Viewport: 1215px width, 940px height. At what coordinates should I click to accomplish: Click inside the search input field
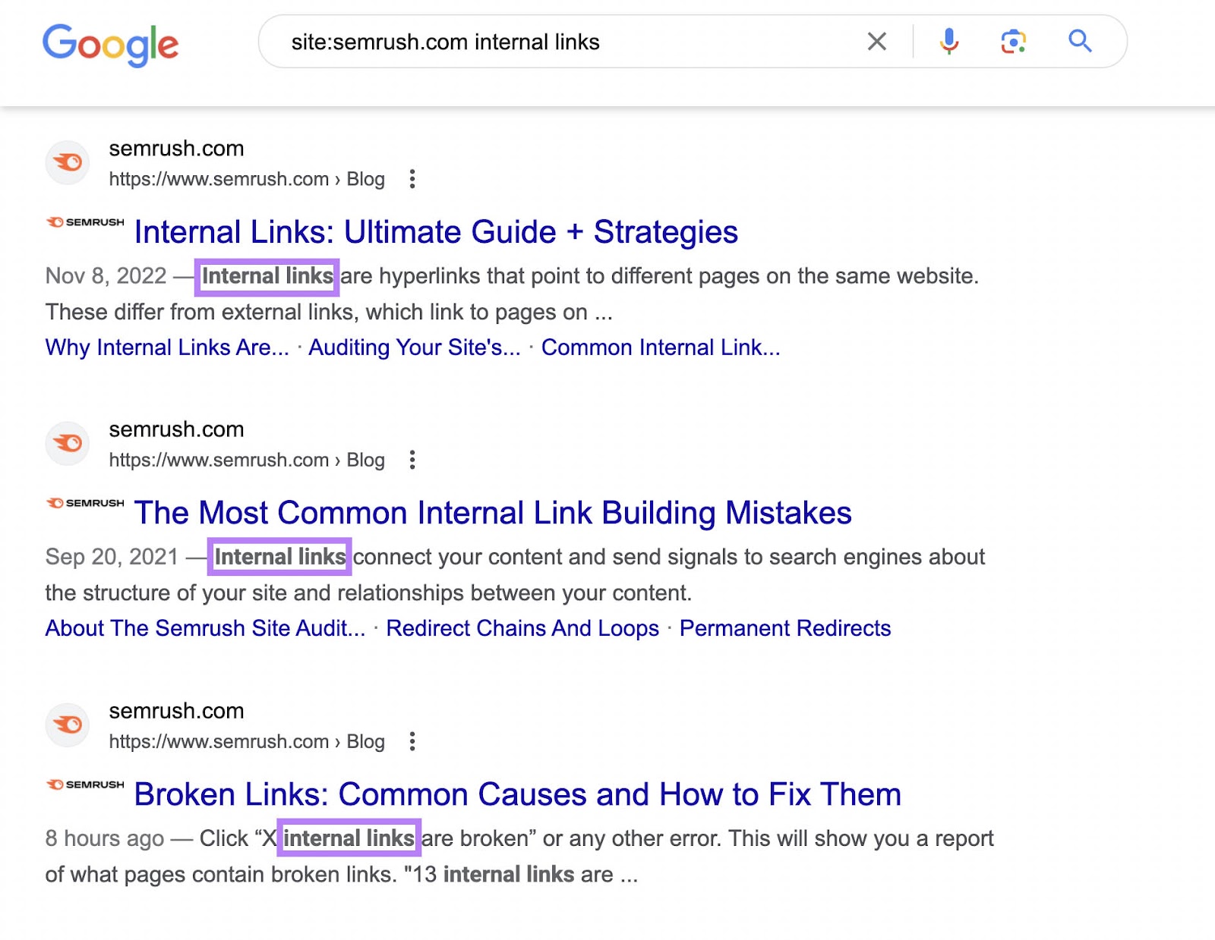[x=532, y=42]
